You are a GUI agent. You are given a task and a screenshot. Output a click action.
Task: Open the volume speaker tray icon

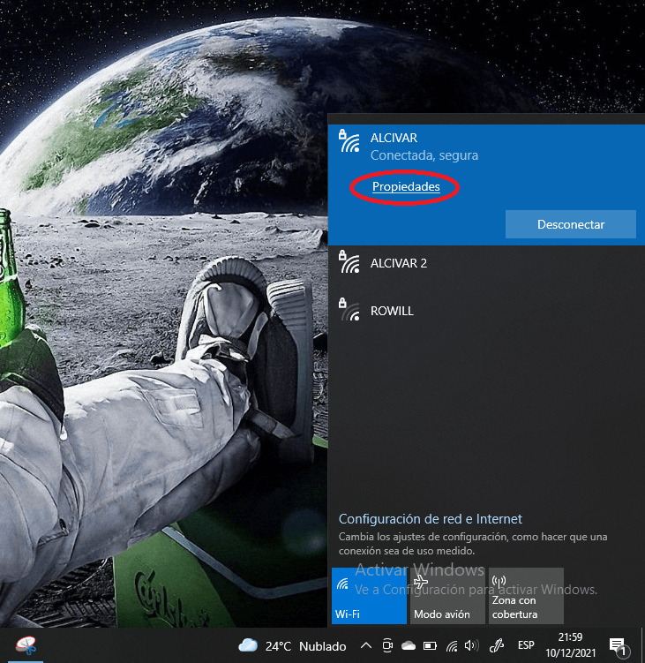[471, 646]
